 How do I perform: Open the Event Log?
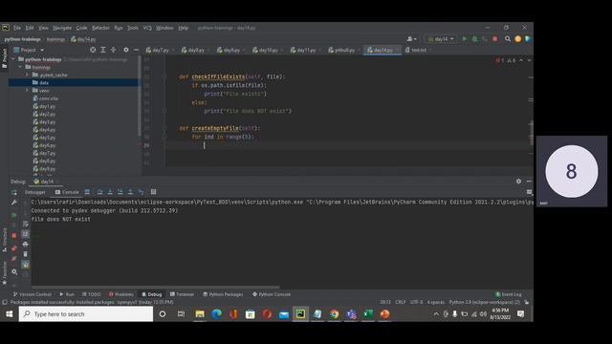[508, 294]
